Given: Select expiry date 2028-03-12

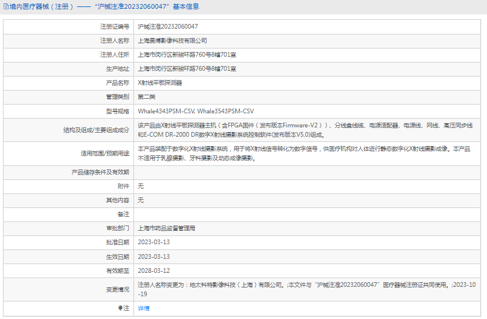Looking at the screenshot, I should [154, 271].
